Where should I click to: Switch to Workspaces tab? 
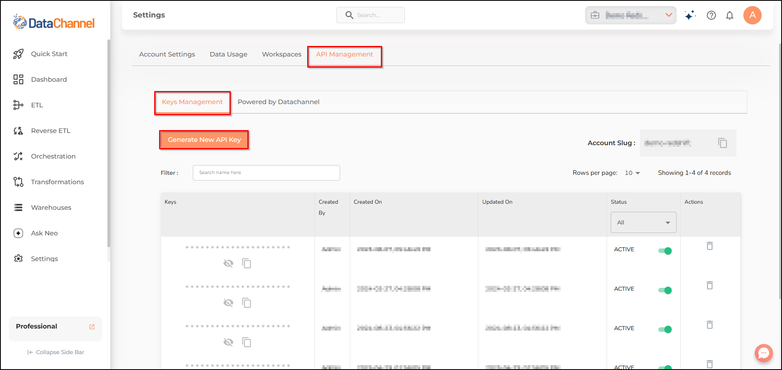[x=282, y=54]
